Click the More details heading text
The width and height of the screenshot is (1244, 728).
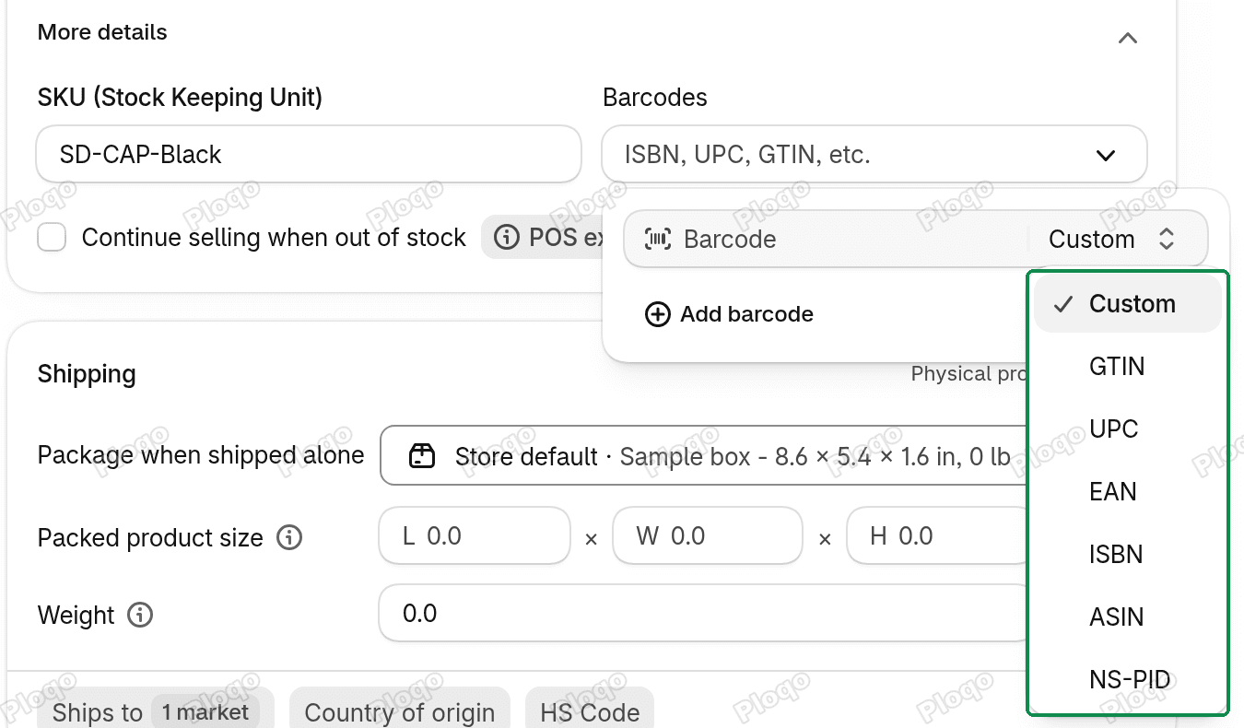coord(102,32)
